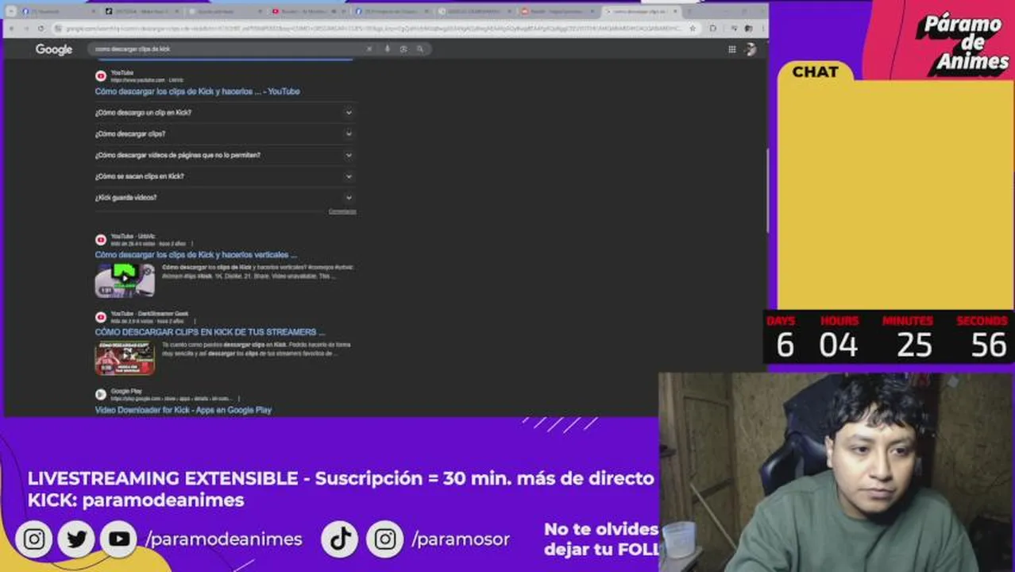The width and height of the screenshot is (1015, 572).
Task: Close the active 'como descargar clips' tab
Action: pyautogui.click(x=675, y=12)
